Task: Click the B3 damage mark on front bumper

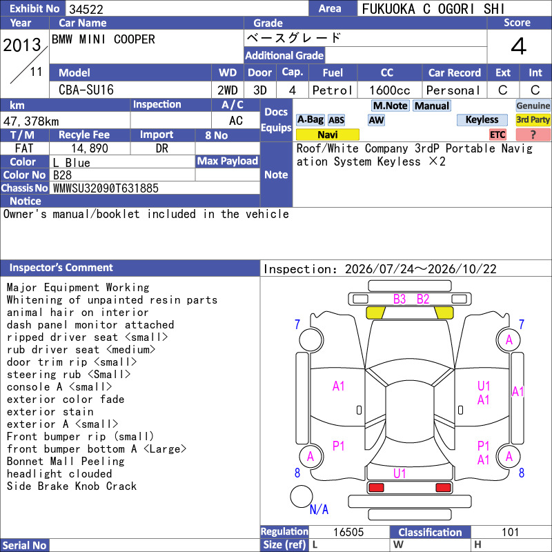Action: pyautogui.click(x=400, y=299)
